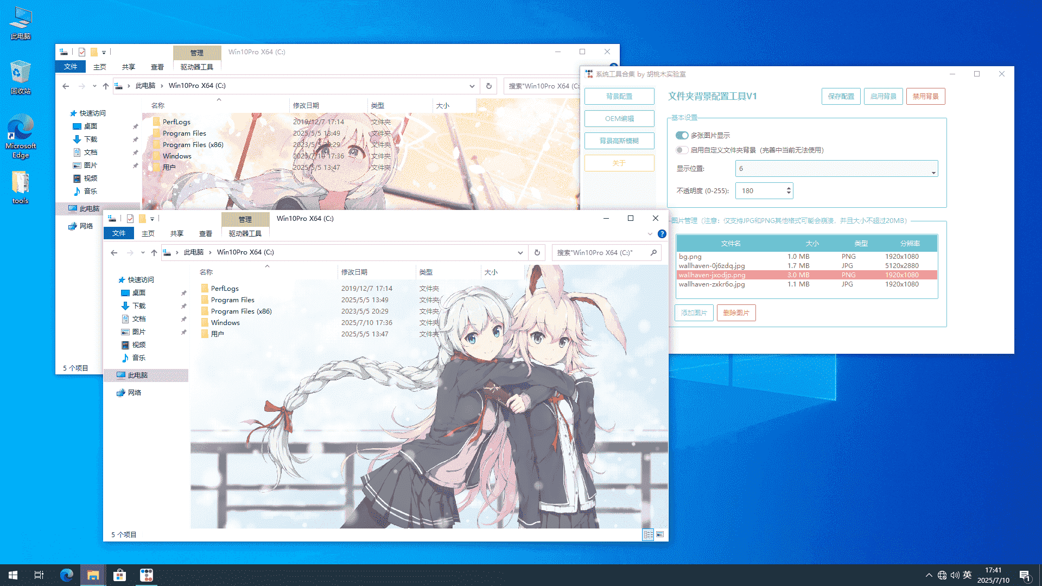Screen dimensions: 1042x586
Task: Click 此电脑 breadcrumb chevron in front Explorer
Action: 210,252
